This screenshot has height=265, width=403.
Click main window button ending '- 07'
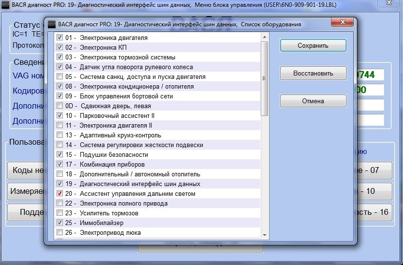[374, 170]
